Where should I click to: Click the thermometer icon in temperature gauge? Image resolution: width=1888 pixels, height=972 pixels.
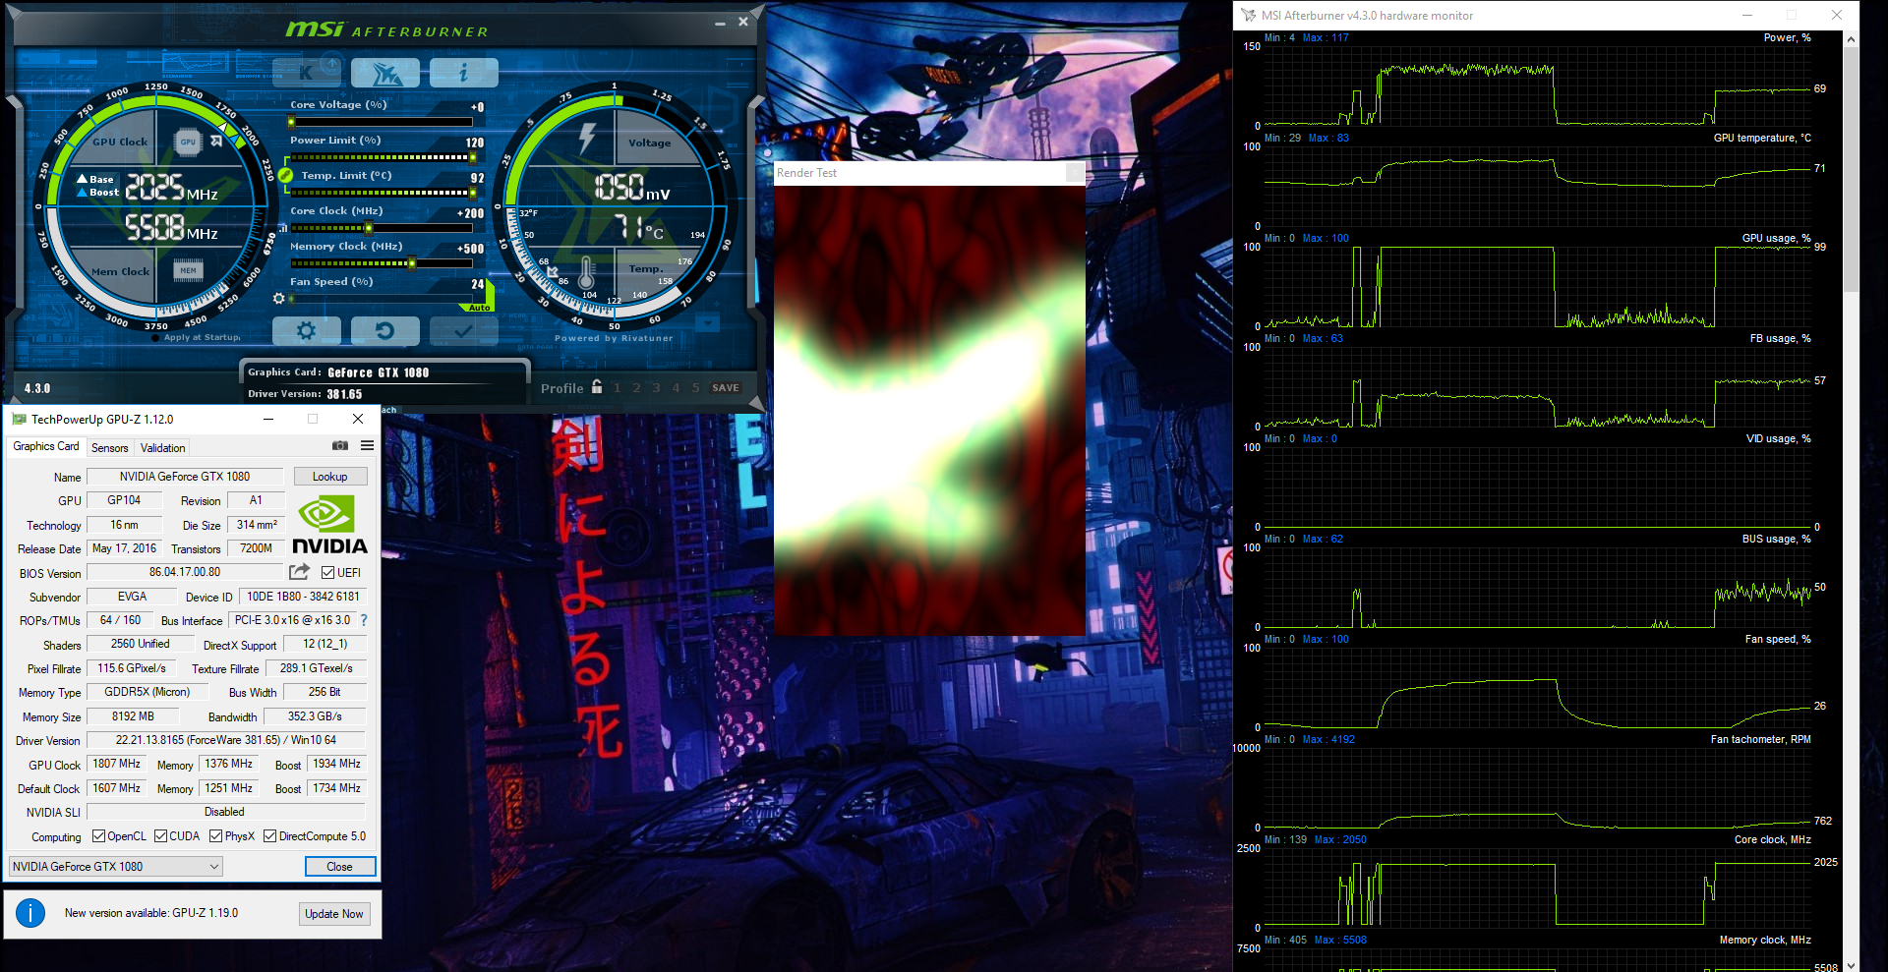pos(587,271)
